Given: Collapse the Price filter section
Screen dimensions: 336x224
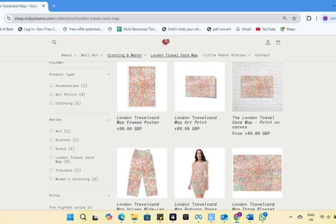Looking at the screenshot, I should (80, 196).
